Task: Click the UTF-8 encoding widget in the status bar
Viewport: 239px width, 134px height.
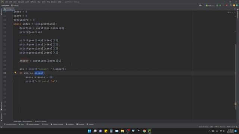Action: 216,127
